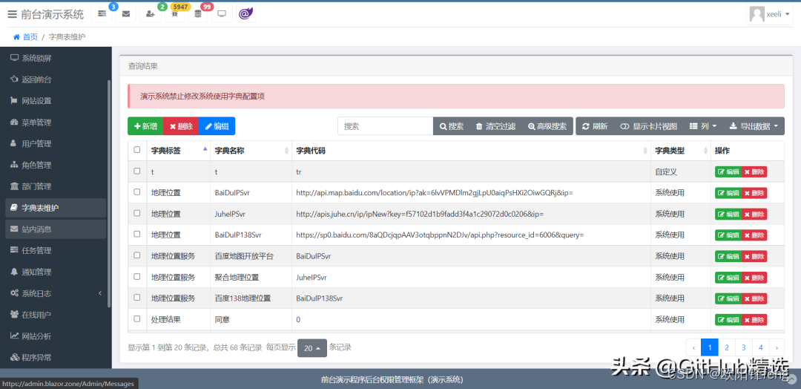Open the database icon with badge 99
The image size is (801, 389).
coord(198,14)
